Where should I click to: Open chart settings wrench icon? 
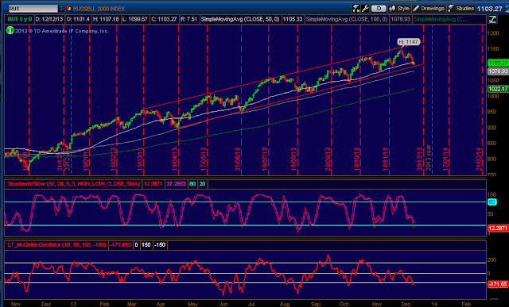coord(365,9)
